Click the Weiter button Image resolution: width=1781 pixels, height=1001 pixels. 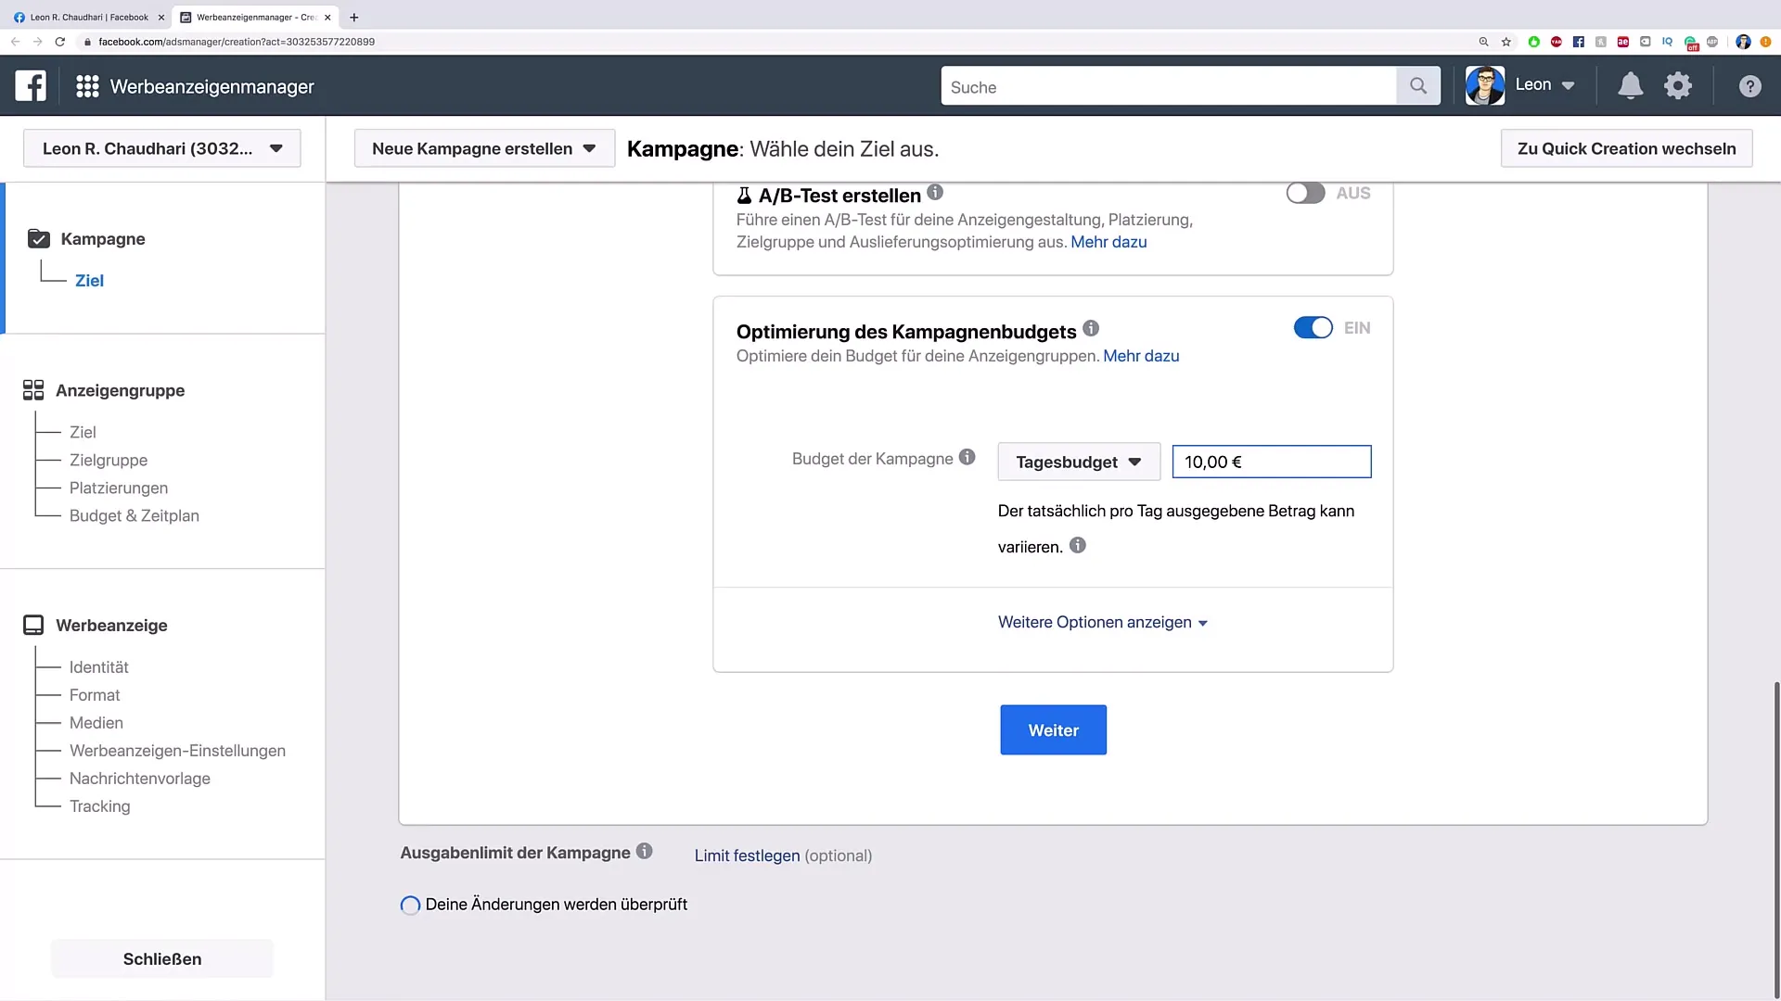[x=1053, y=730]
